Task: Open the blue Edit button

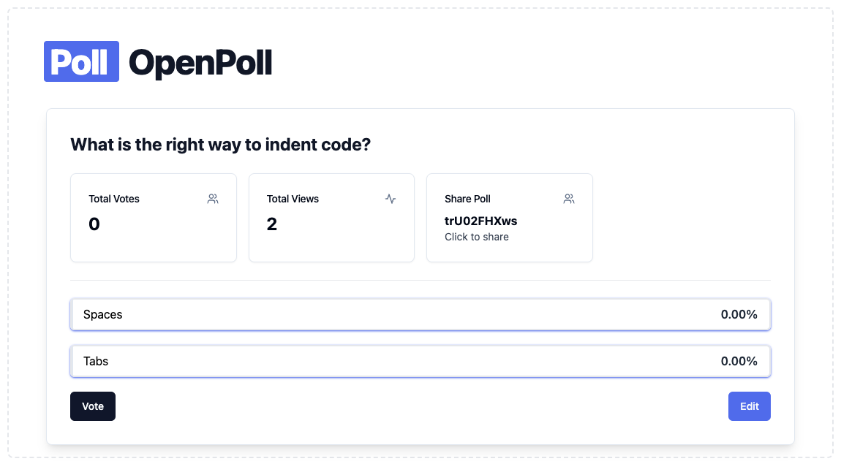Action: 750,406
